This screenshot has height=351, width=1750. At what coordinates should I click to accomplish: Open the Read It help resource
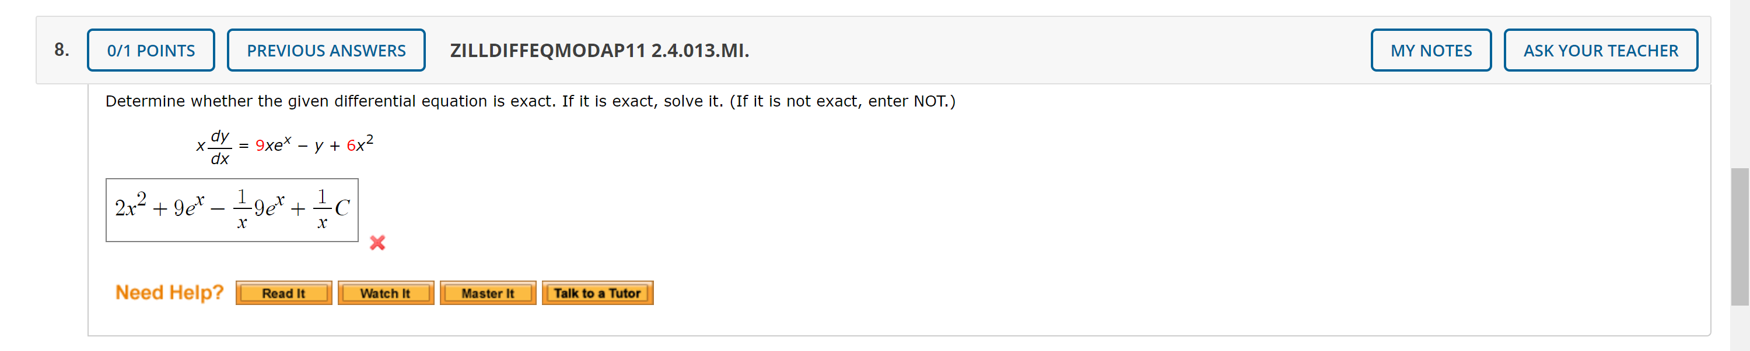click(x=284, y=293)
